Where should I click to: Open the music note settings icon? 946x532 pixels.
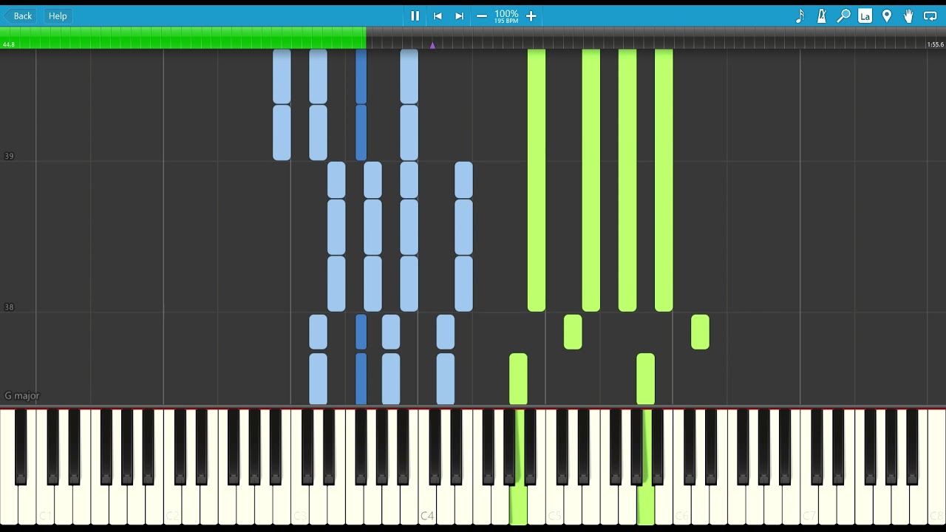click(800, 16)
